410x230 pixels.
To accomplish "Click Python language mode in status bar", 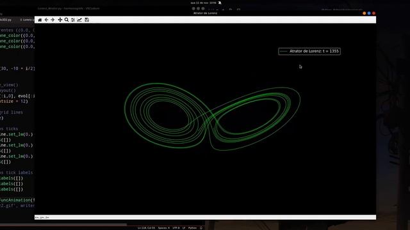I will (192, 228).
